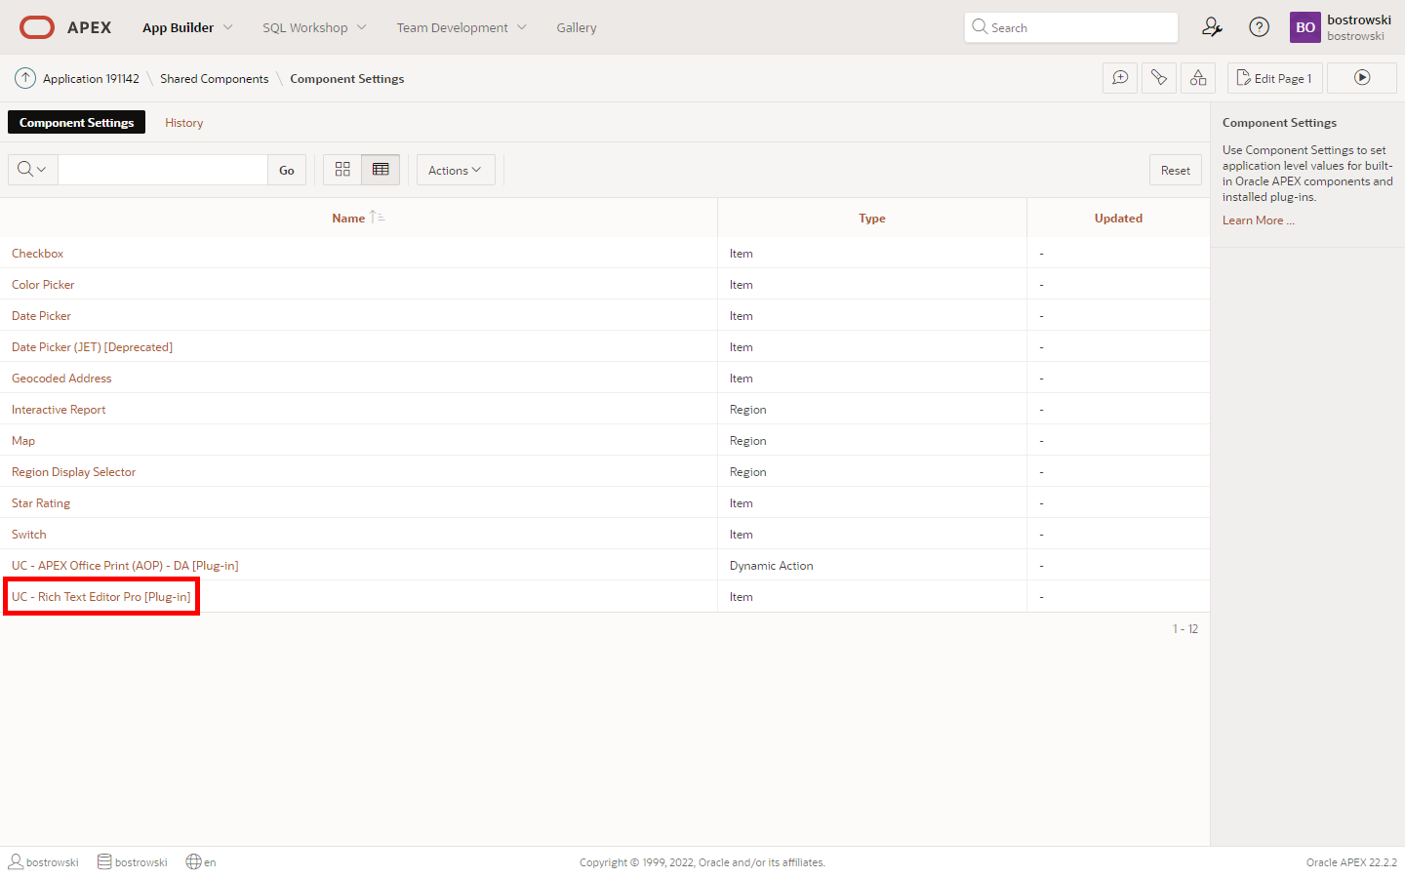The width and height of the screenshot is (1405, 878).
Task: Click the Shared Components shapes icon
Action: (x=1198, y=78)
